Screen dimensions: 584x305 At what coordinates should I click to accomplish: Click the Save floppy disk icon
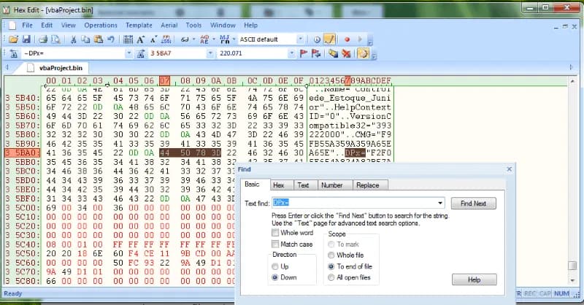coord(26,39)
